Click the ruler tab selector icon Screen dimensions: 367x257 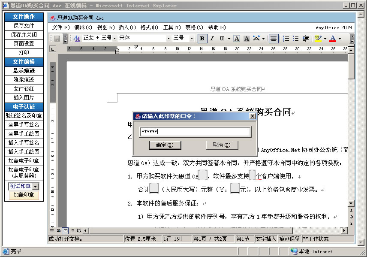point(53,49)
